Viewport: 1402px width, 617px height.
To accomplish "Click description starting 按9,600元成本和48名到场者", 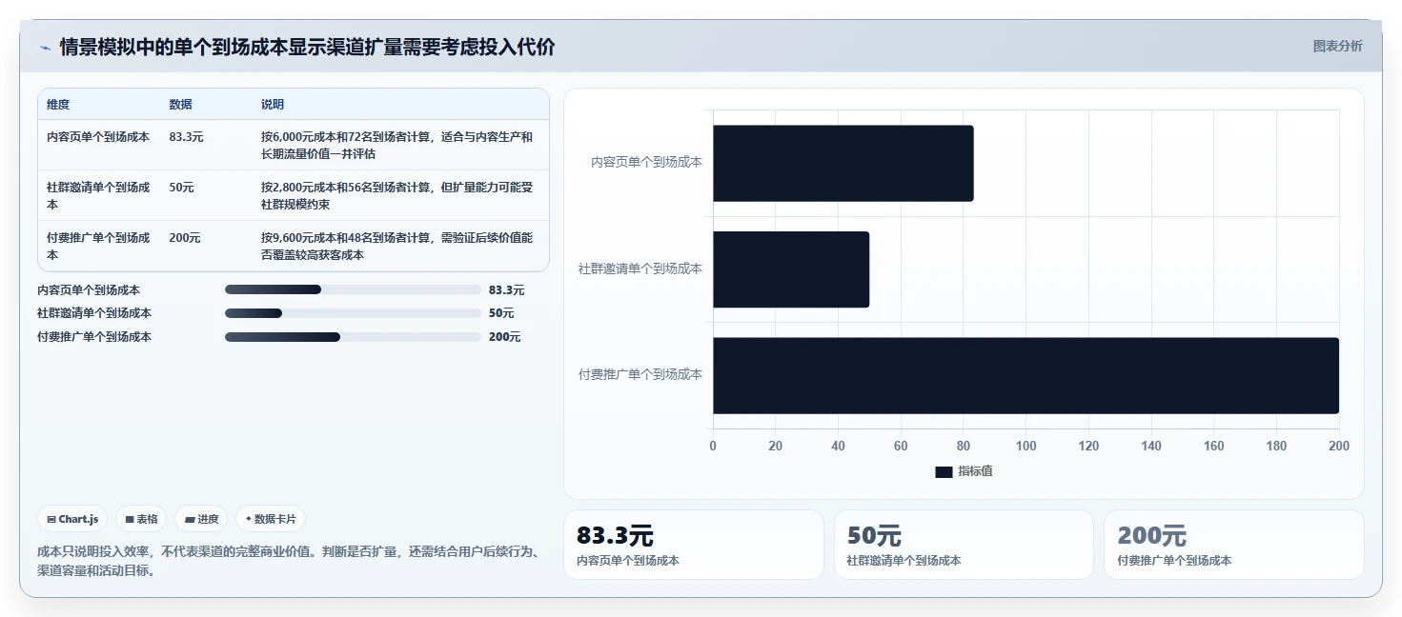I will tap(397, 247).
